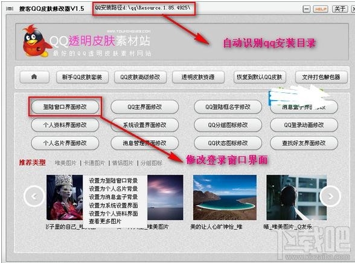
Task: Open the 关于 about button
Action: tap(339, 9)
